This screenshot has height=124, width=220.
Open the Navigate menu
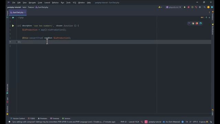point(32,2)
